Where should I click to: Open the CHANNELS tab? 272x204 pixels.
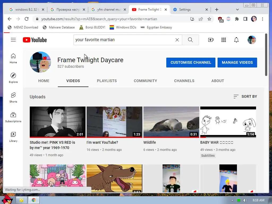click(184, 81)
